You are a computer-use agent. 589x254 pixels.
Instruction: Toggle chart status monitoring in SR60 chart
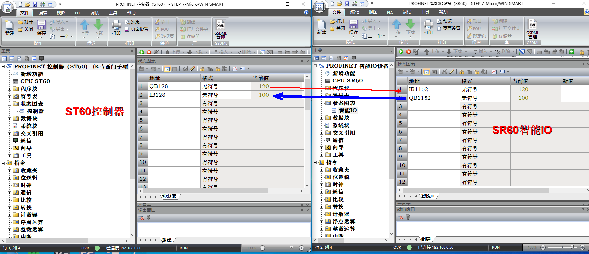click(x=427, y=72)
